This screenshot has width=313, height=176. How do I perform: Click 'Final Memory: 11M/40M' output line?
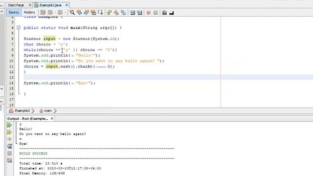pyautogui.click(x=42, y=174)
